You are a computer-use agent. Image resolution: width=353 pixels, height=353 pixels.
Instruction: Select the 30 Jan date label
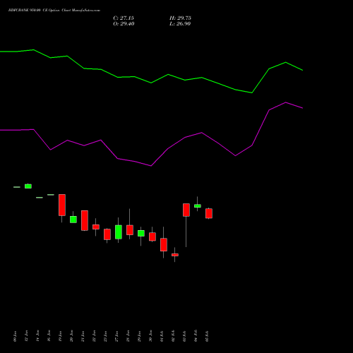click(150, 336)
